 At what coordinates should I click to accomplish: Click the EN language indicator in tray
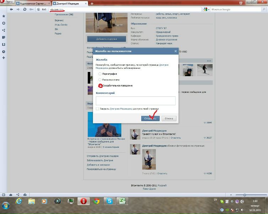(215, 200)
